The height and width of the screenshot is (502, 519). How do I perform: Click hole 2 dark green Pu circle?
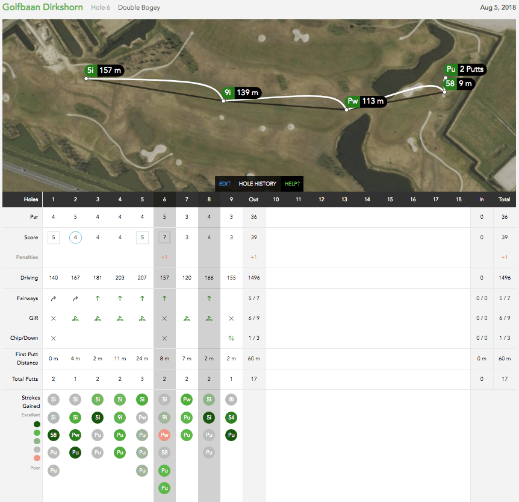[x=75, y=453]
